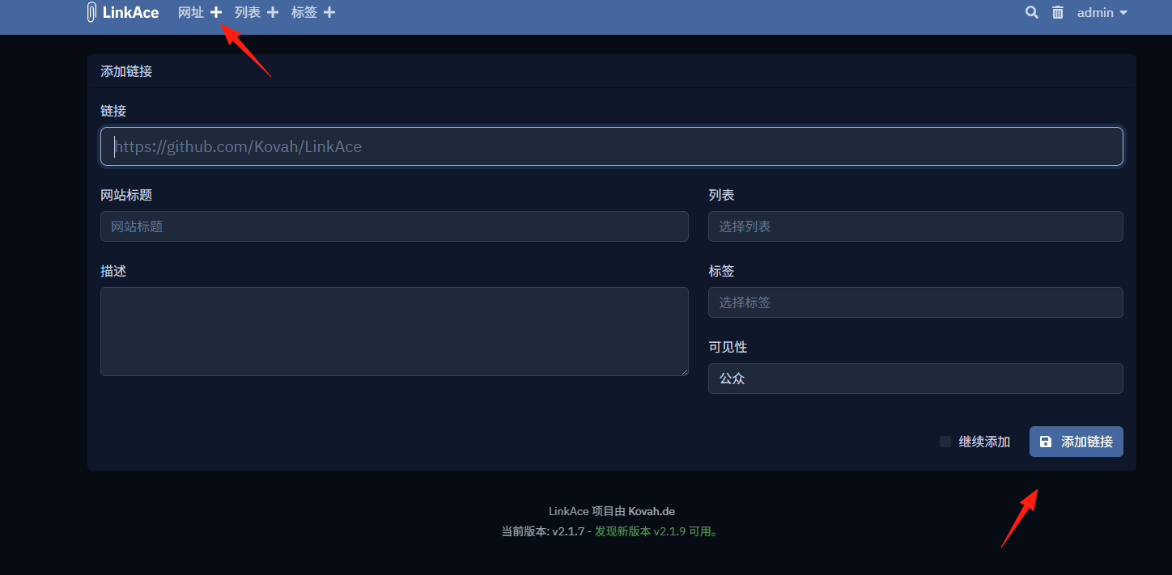Screen dimensions: 1172x575
Task: Focus the 链接 URL input field
Action: pyautogui.click(x=612, y=146)
